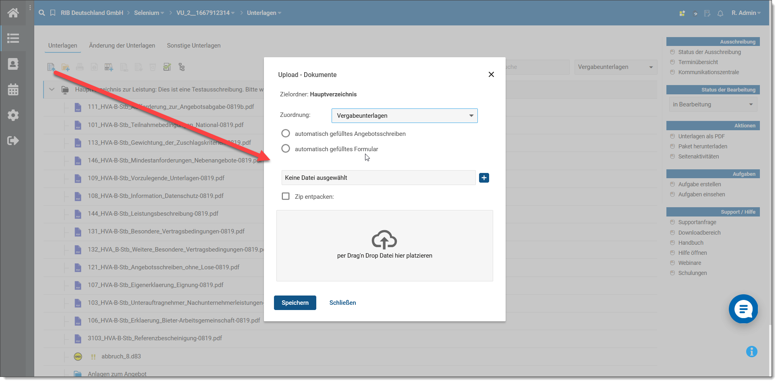
Task: Select 109_HVA-B-Stb_Vorzulegende_Unterlagen-0819.pdf row
Action: click(156, 178)
